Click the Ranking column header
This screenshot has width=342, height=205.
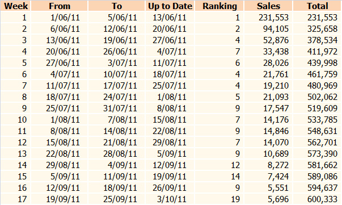pyautogui.click(x=219, y=6)
